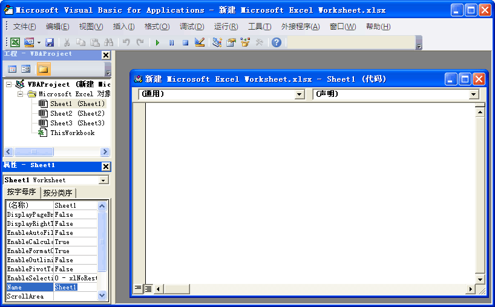Save the workbook with the floppy disk icon
This screenshot has height=307, width=495.
(x=50, y=42)
